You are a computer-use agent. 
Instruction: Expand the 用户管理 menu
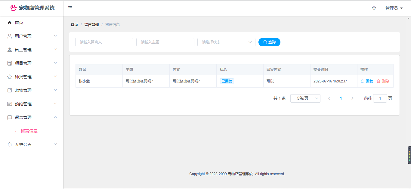[32, 36]
